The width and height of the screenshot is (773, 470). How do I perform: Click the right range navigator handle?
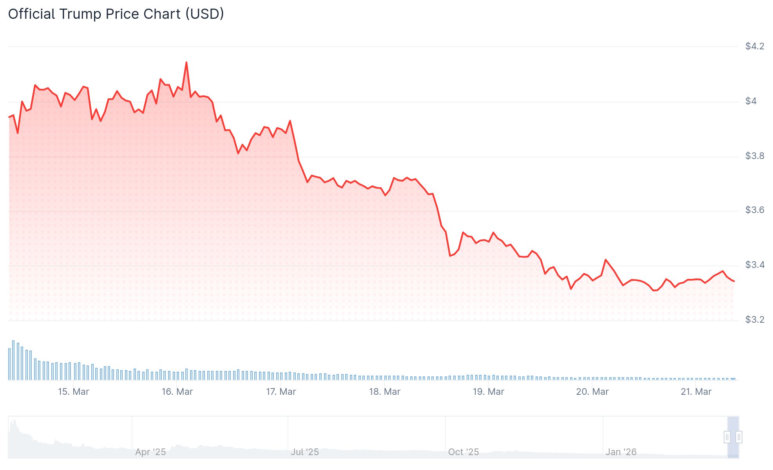point(739,437)
